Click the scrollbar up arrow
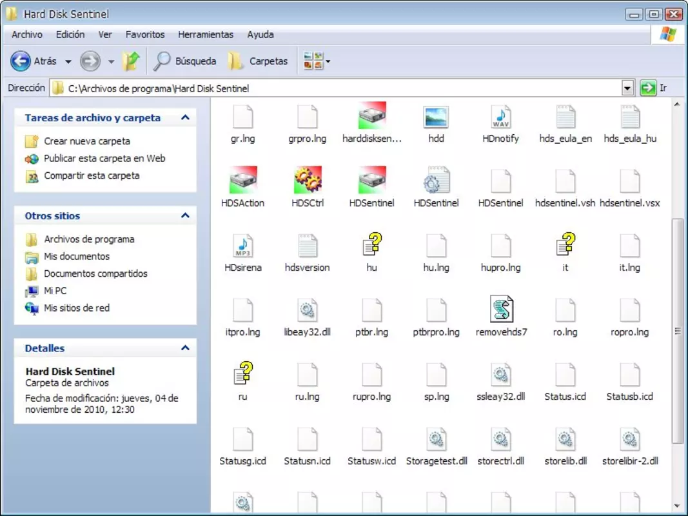This screenshot has width=688, height=516. (677, 104)
